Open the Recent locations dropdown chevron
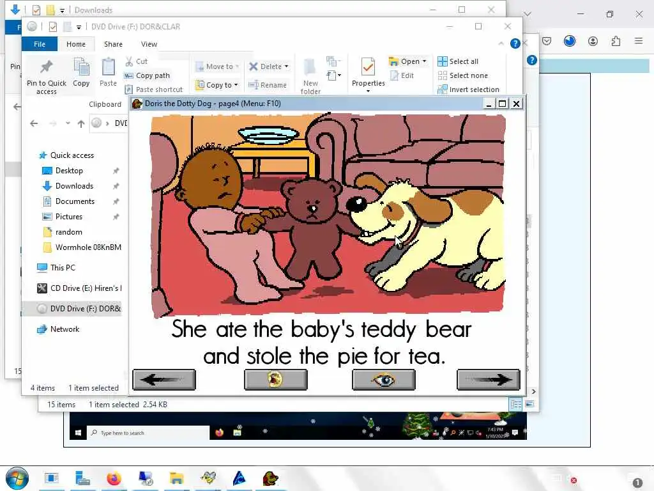This screenshot has height=491, width=654. (68, 123)
